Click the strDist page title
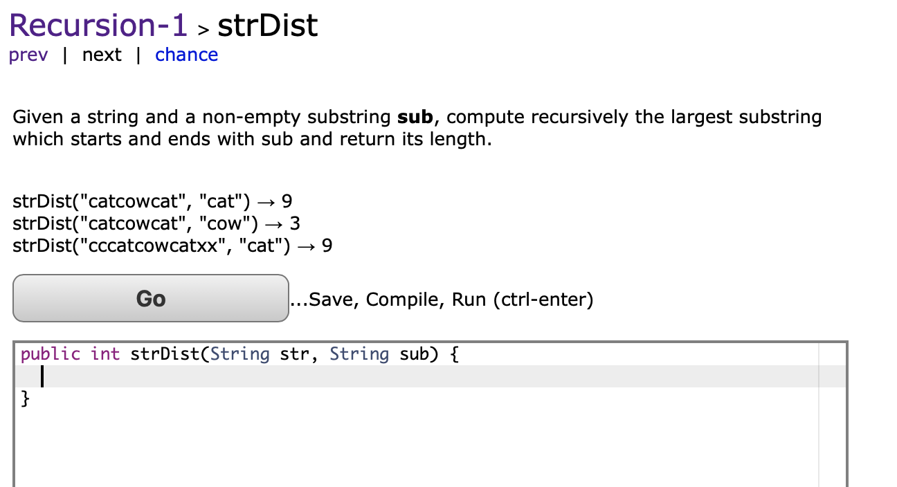 coord(267,24)
